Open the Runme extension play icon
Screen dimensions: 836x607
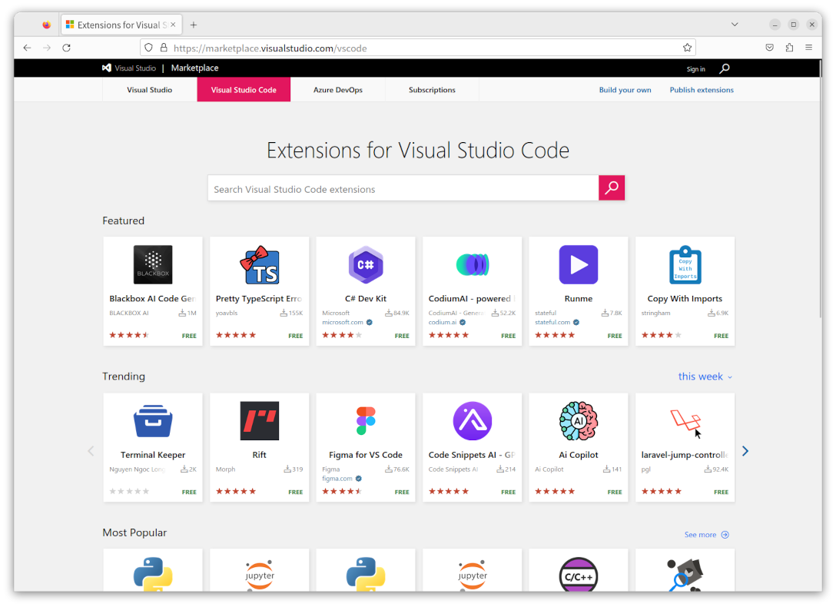578,264
